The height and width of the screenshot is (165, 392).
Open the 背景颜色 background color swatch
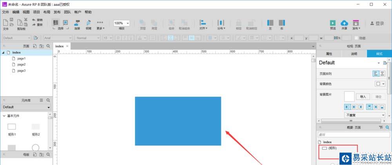pos(380,84)
